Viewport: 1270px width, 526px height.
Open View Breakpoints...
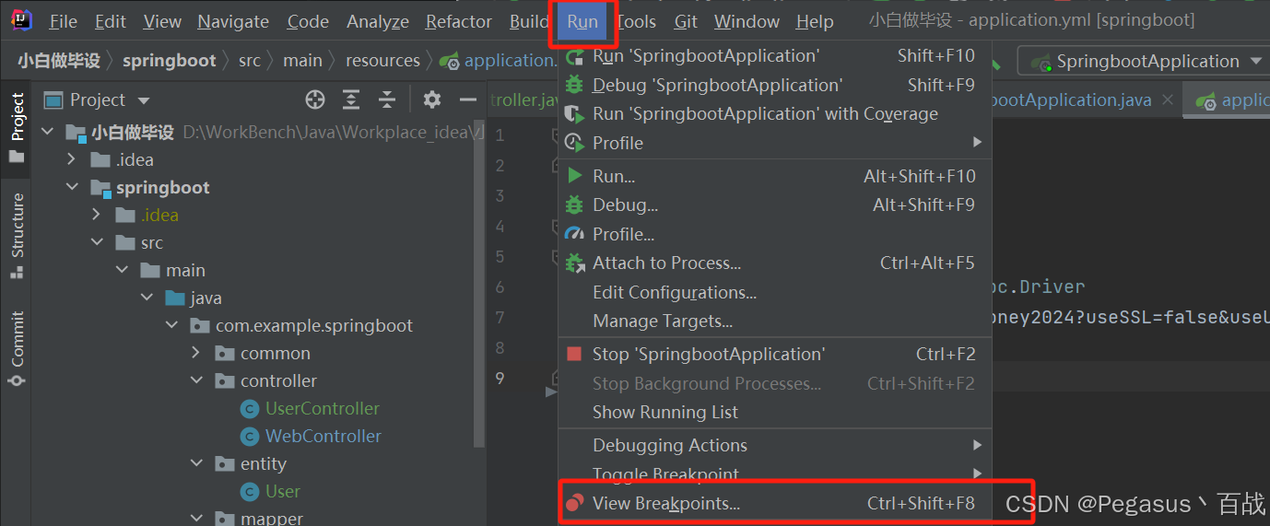(774, 504)
